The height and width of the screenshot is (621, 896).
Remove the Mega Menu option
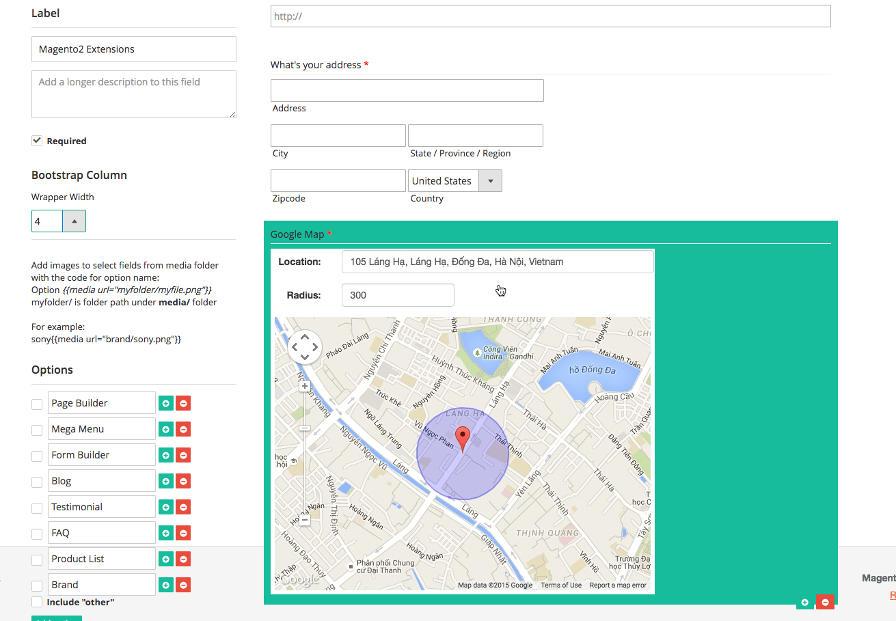(183, 429)
